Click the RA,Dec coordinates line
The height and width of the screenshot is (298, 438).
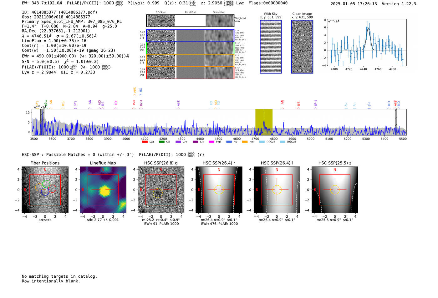(x=56, y=31)
